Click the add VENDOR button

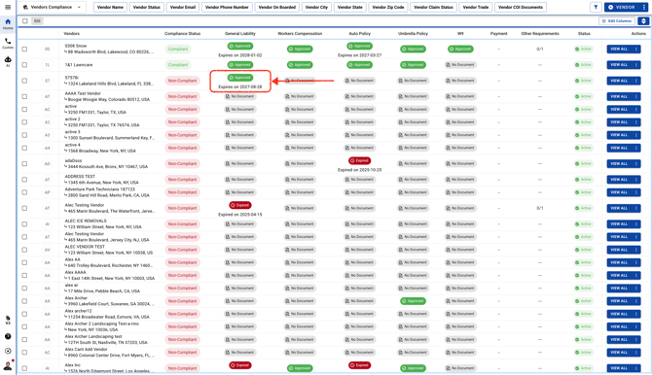coord(623,7)
